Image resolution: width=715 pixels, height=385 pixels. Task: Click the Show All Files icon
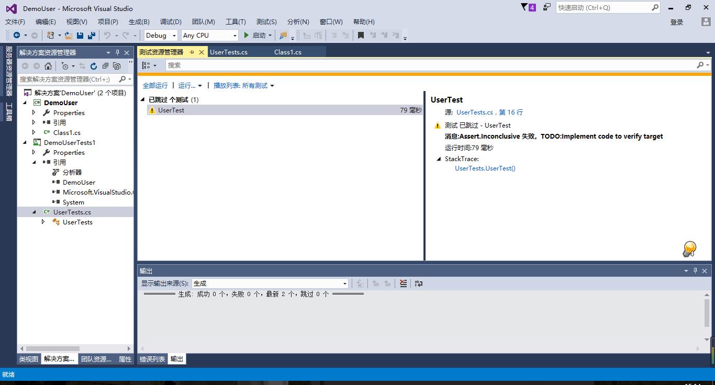(x=117, y=66)
